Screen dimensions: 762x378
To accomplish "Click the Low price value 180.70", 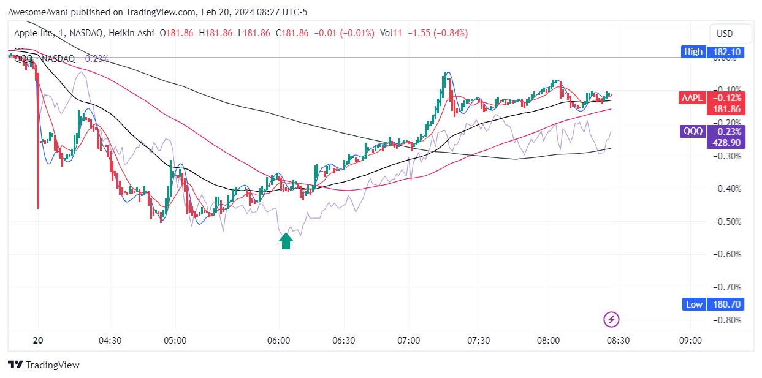I will (726, 304).
